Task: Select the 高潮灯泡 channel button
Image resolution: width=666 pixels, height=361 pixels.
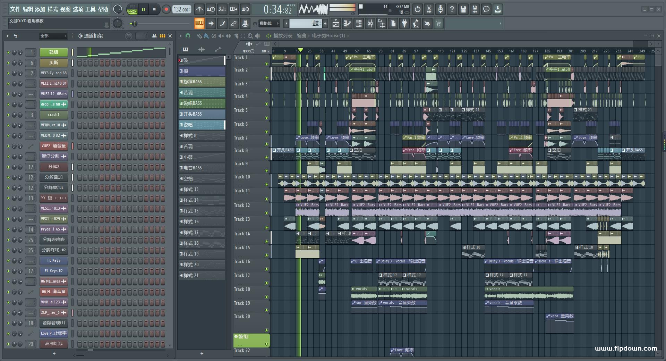Action: coord(54,344)
